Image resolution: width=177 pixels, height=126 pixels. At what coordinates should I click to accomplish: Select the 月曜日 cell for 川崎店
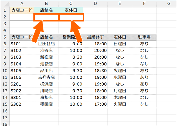point(120,90)
